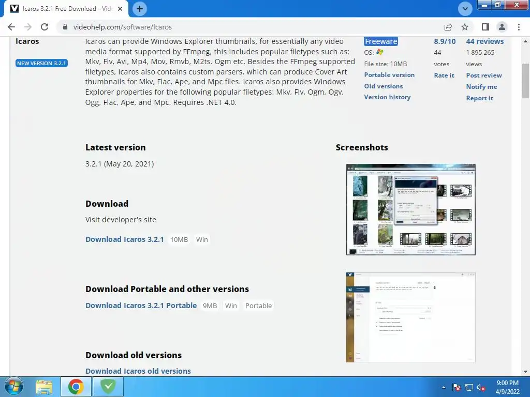
Task: Open Download Icaros old versions link
Action: (x=138, y=371)
